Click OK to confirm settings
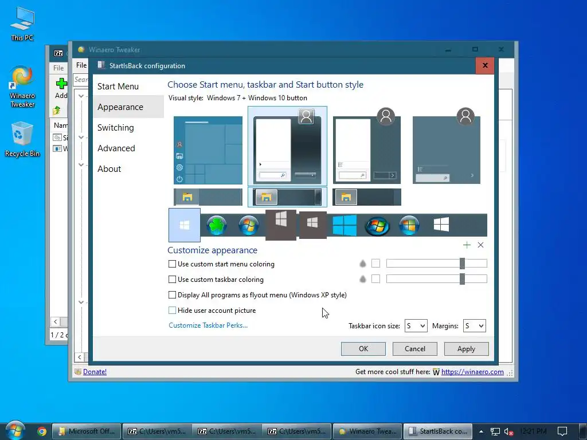Image resolution: width=587 pixels, height=440 pixels. (x=363, y=349)
